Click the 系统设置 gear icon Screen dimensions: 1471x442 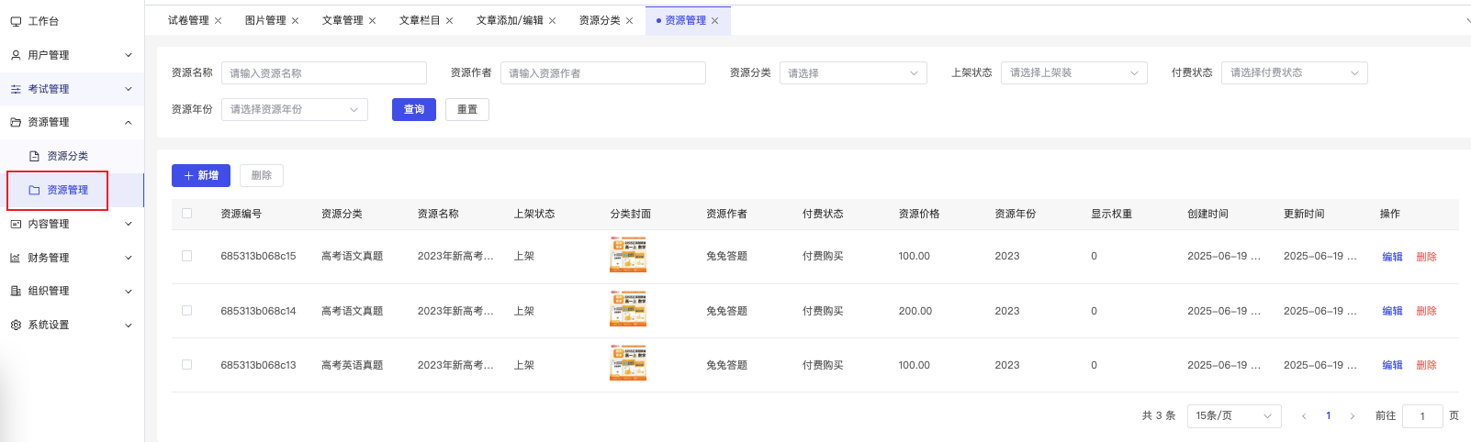[16, 325]
